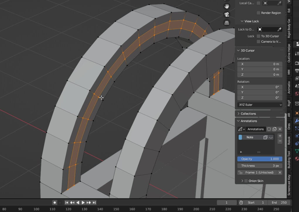Image resolution: width=299 pixels, height=212 pixels.
Task: Open the Tool properties tab icon
Action: [x=297, y=54]
